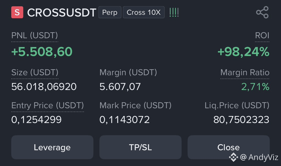This screenshot has width=281, height=166.
Task: Tap the Size (USDT) label
Action: [35, 73]
